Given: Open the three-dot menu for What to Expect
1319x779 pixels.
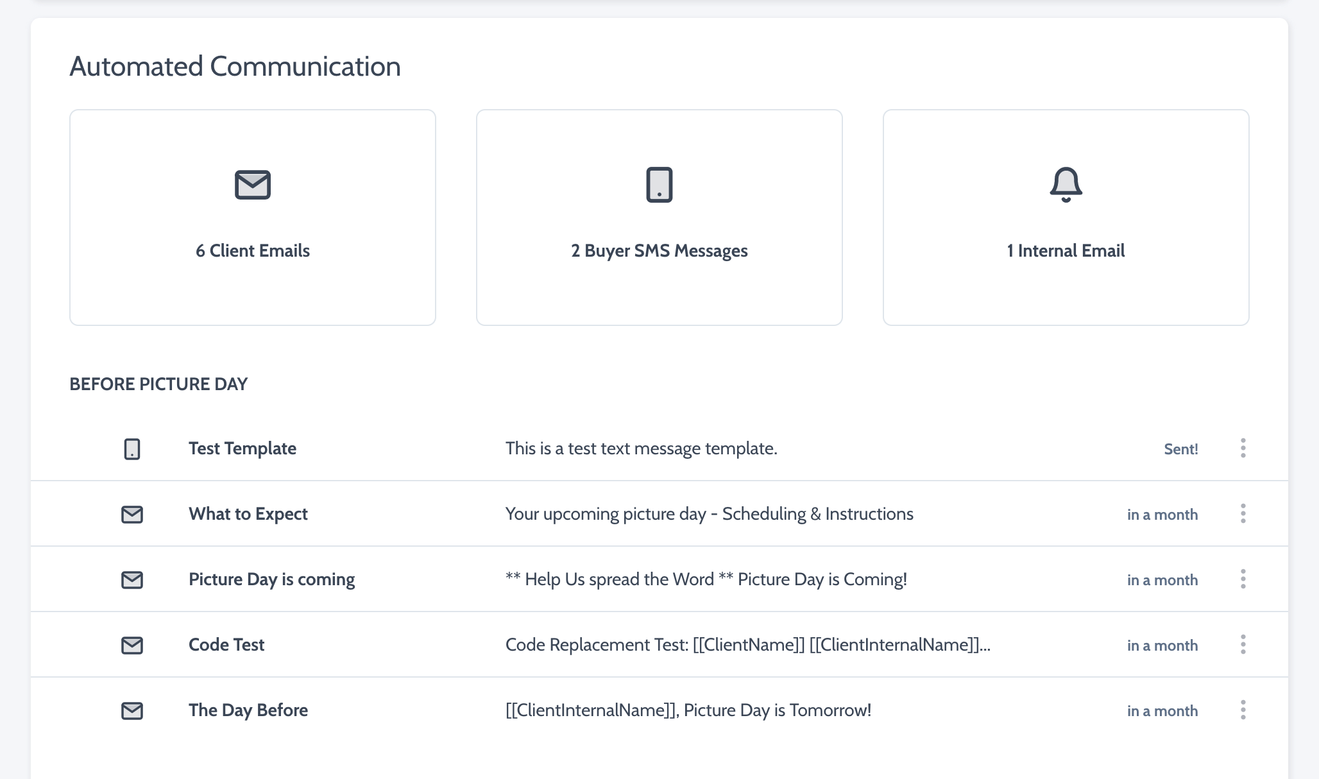Looking at the screenshot, I should (1243, 513).
